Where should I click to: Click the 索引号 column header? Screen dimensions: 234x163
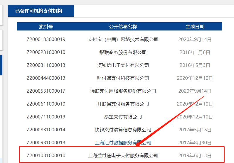pyautogui.click(x=46, y=26)
